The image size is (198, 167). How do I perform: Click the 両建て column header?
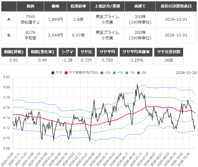pos(140,6)
